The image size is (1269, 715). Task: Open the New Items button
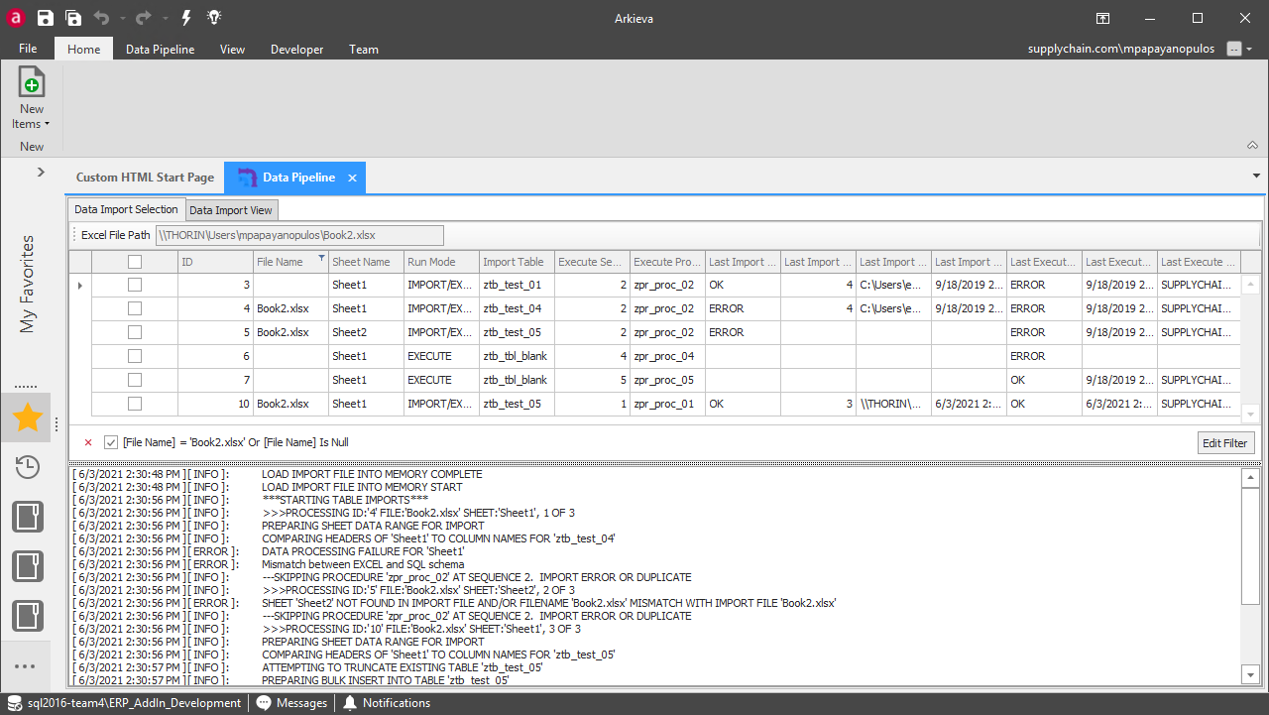point(32,98)
